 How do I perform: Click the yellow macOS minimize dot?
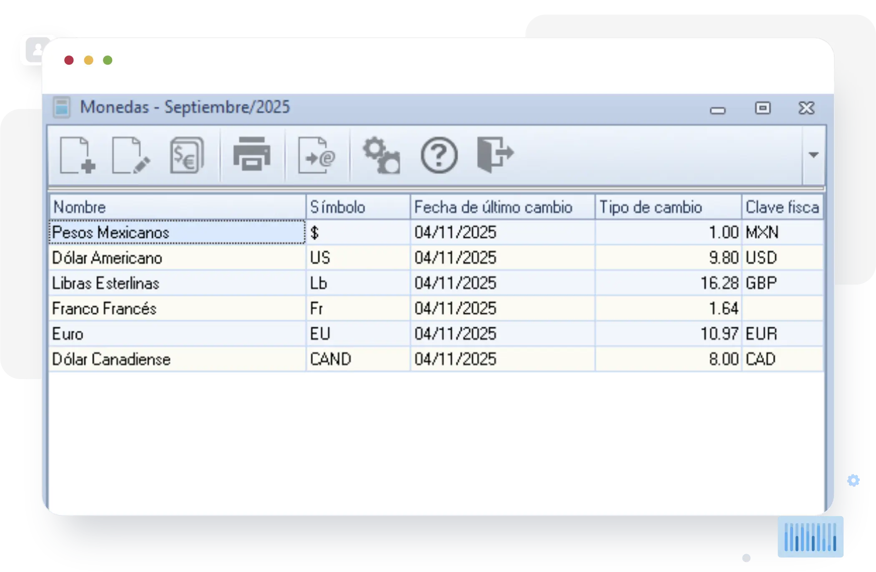88,60
